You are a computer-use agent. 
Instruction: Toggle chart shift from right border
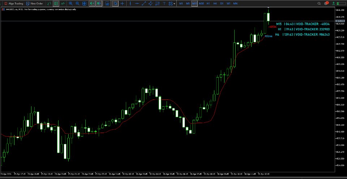99,4
